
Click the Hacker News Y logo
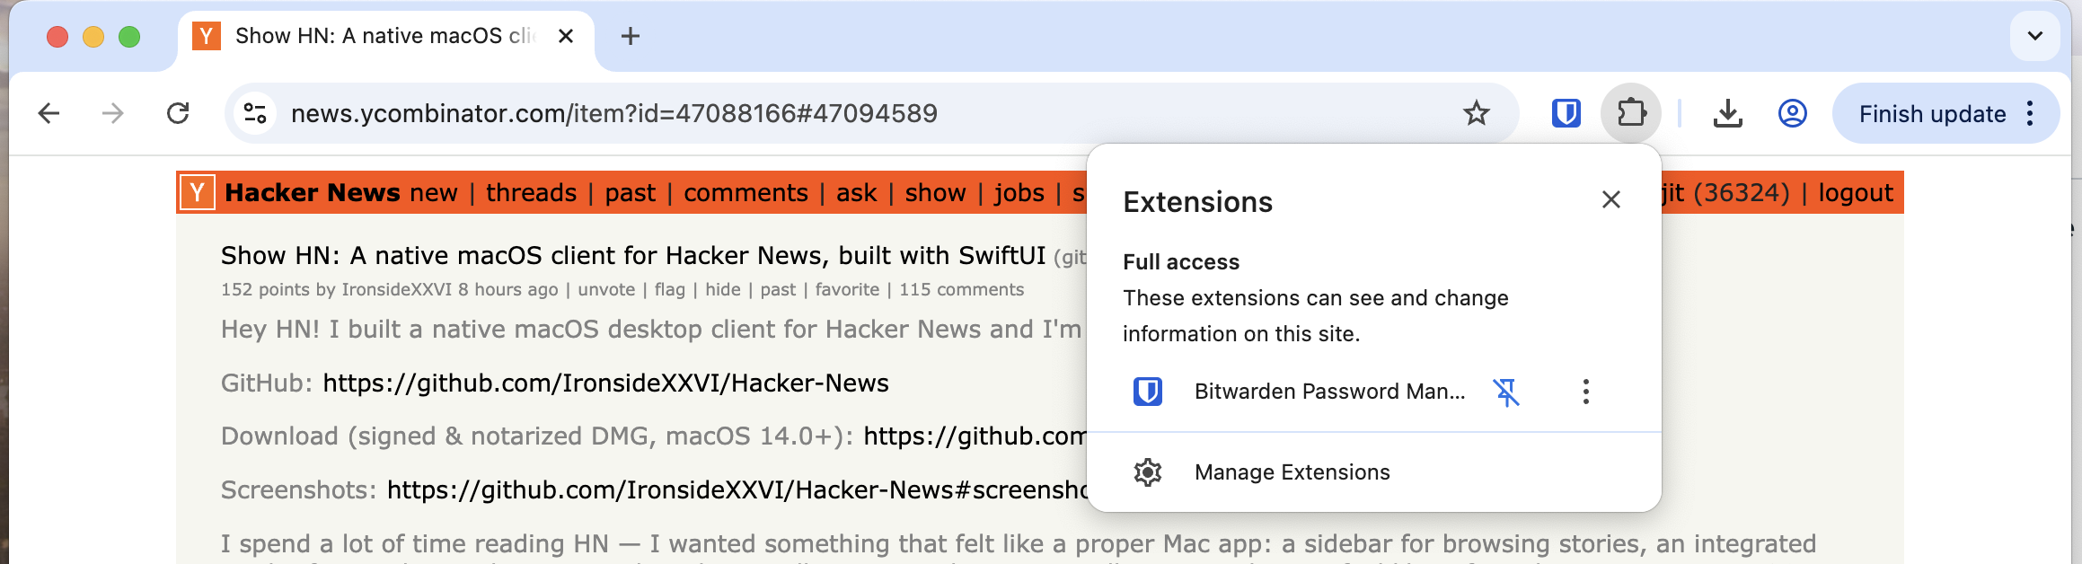click(198, 193)
